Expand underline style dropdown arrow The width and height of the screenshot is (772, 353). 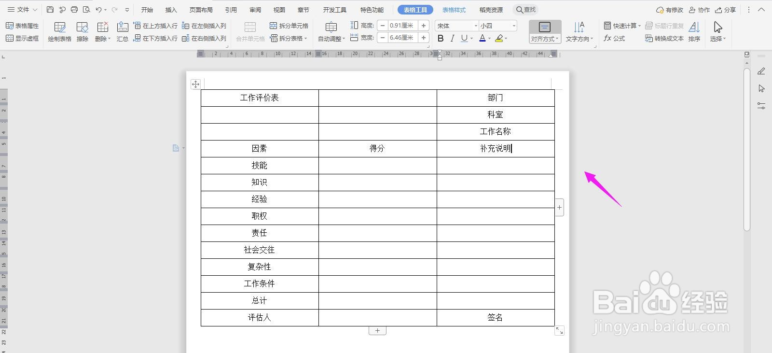pos(471,39)
